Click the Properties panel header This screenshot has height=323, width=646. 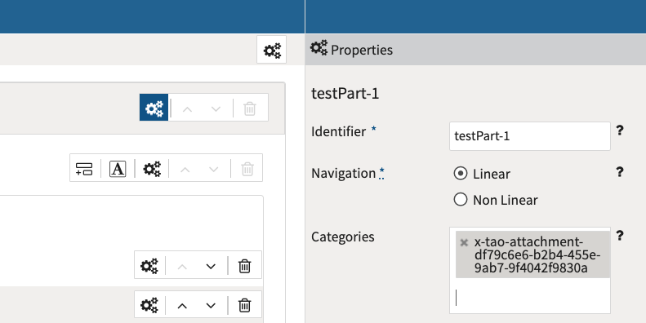click(x=475, y=50)
